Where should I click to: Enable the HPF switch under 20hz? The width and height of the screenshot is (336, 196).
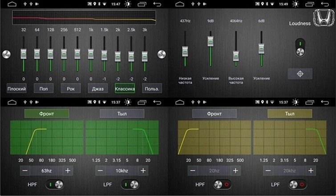pos(223,184)
